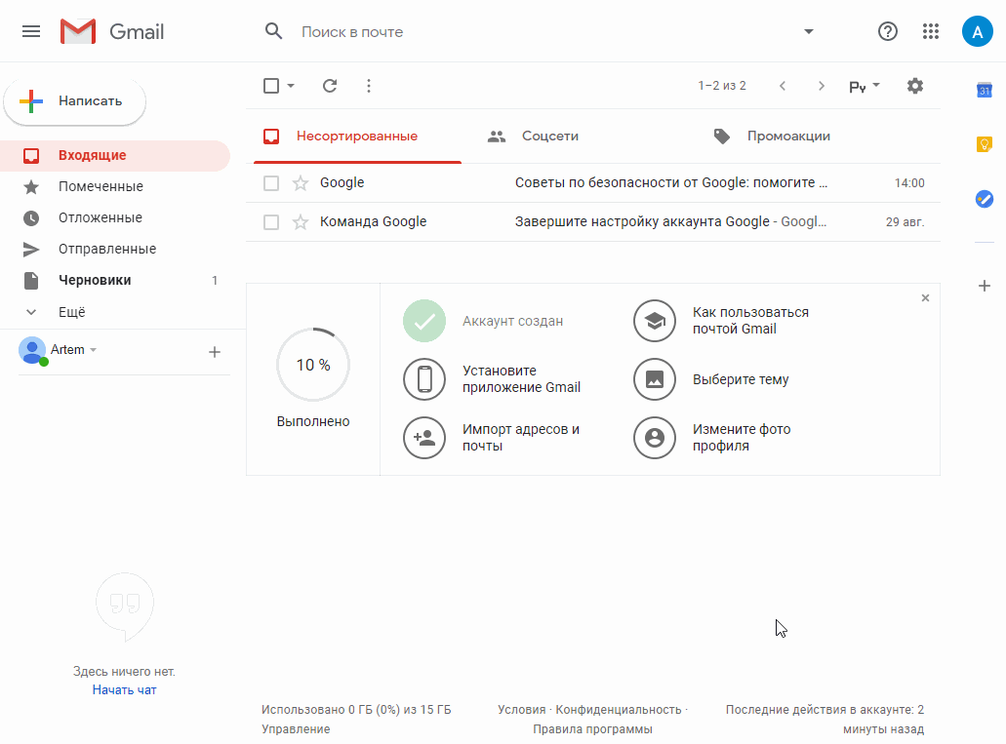Star the Google email
1006x744 pixels.
point(301,183)
